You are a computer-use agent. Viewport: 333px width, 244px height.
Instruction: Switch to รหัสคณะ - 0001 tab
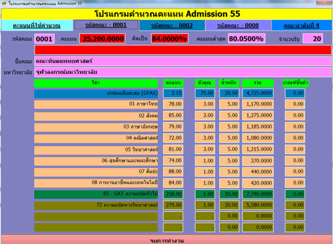click(106, 25)
